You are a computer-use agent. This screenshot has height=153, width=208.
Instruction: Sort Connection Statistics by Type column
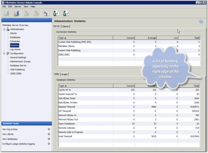tap(86, 38)
